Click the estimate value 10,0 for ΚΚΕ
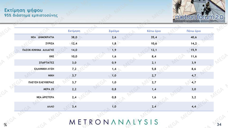 74,56
